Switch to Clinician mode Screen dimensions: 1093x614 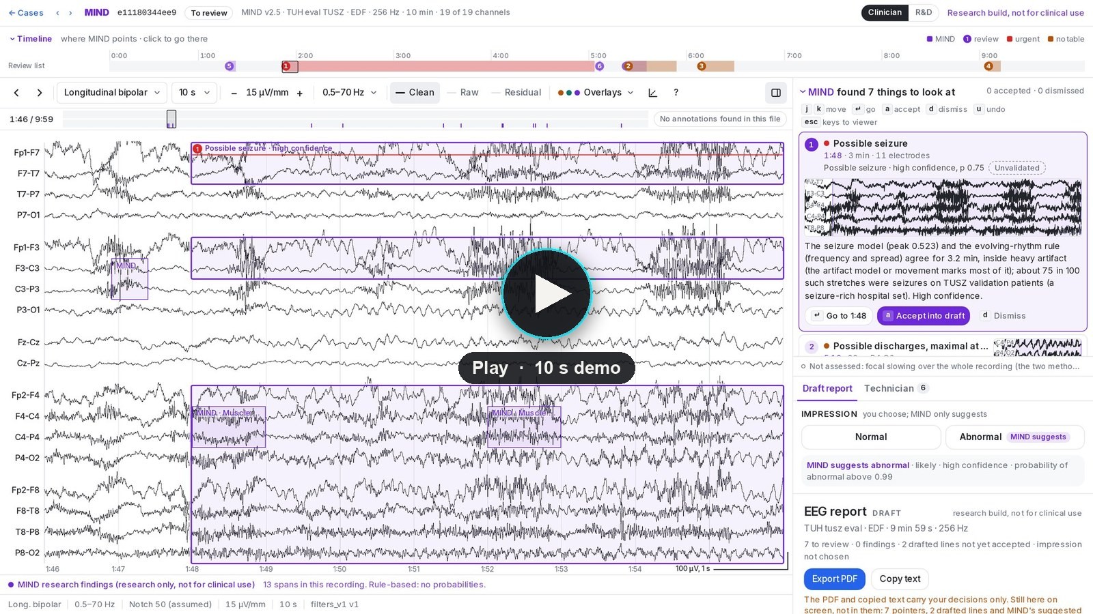click(x=885, y=12)
